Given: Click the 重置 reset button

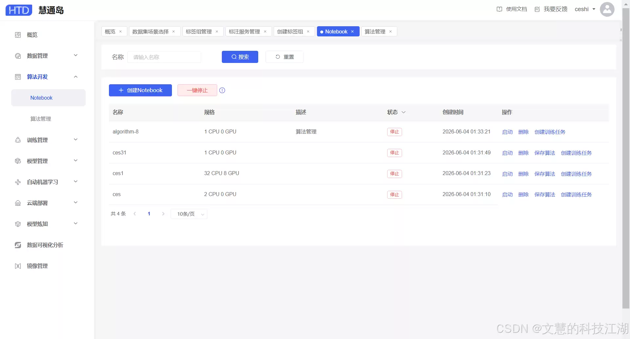Looking at the screenshot, I should pos(284,57).
